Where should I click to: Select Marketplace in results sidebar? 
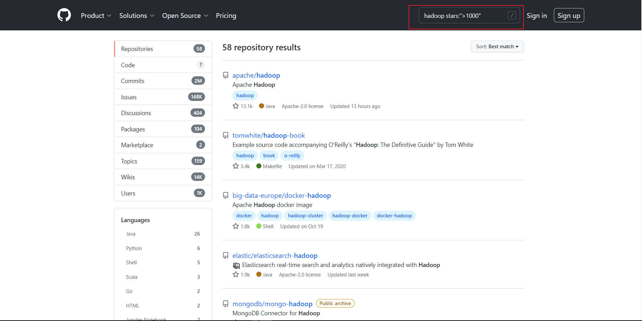click(x=163, y=145)
